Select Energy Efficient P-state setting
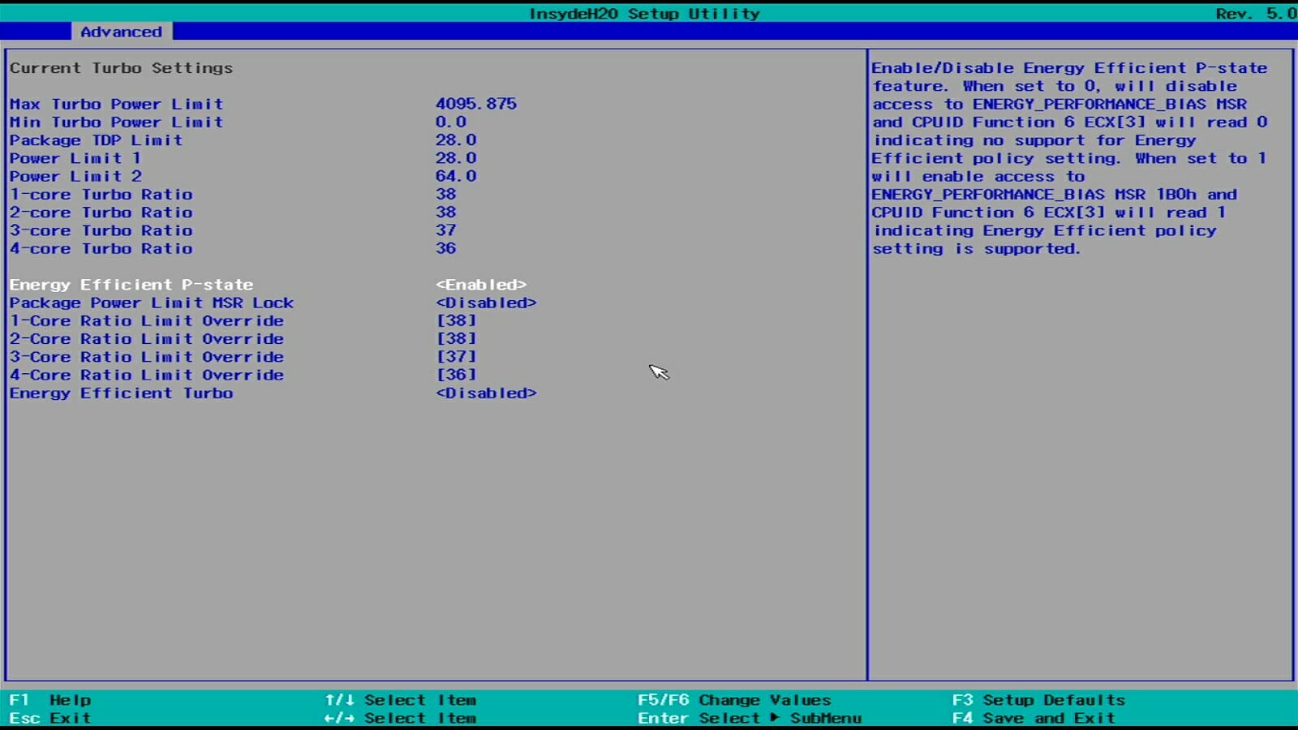The height and width of the screenshot is (730, 1298). pyautogui.click(x=131, y=285)
